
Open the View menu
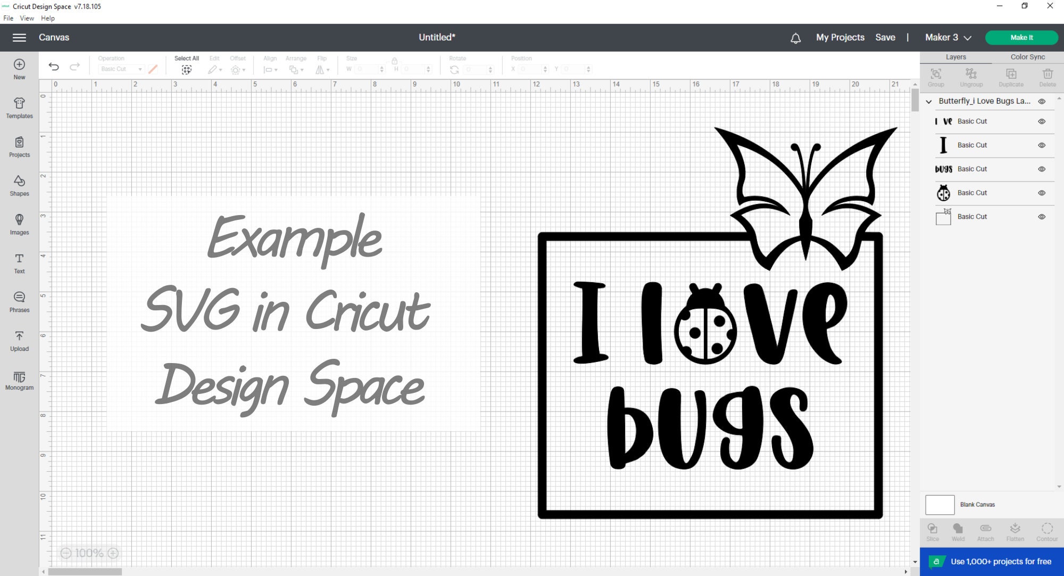point(27,18)
